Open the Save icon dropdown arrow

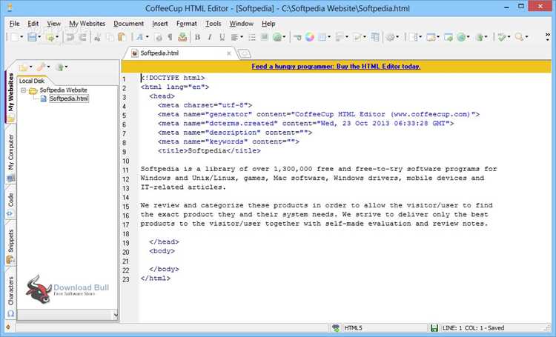pos(39,37)
